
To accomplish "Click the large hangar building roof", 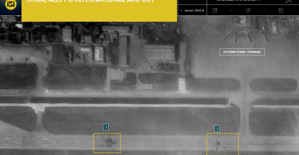I will tap(160, 53).
